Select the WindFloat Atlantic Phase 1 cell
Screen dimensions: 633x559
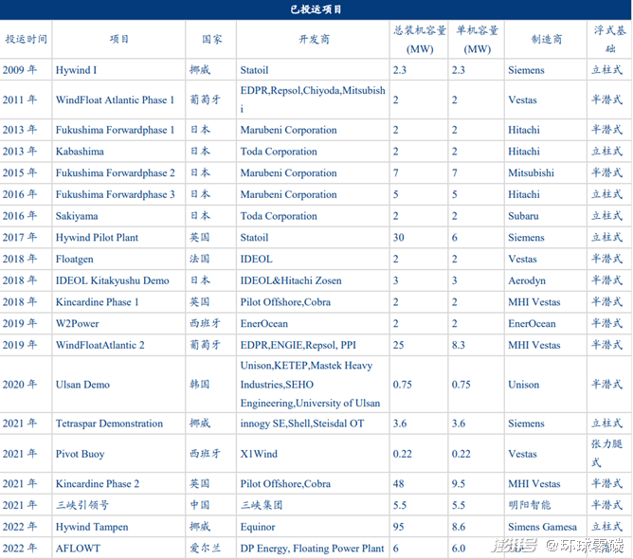tap(115, 99)
